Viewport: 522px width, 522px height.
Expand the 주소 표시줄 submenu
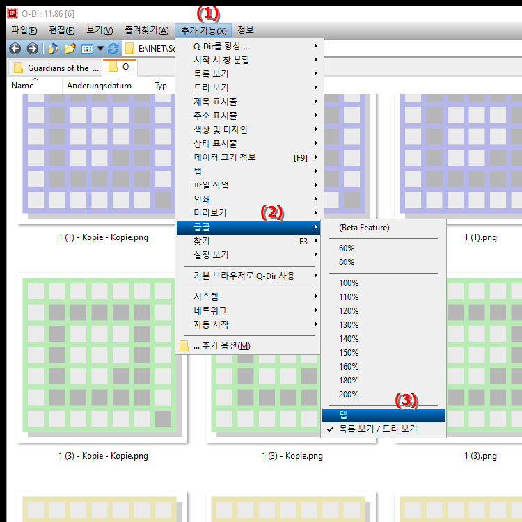coord(248,116)
